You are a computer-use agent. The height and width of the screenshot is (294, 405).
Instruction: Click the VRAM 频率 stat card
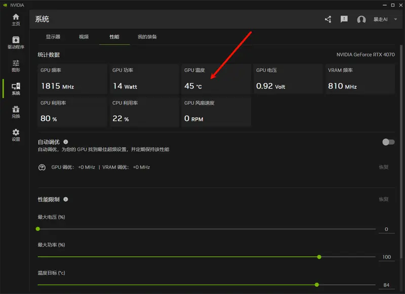[x=360, y=79]
